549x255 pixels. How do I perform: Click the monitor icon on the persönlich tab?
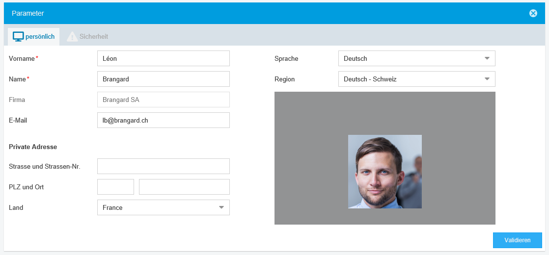pyautogui.click(x=18, y=37)
